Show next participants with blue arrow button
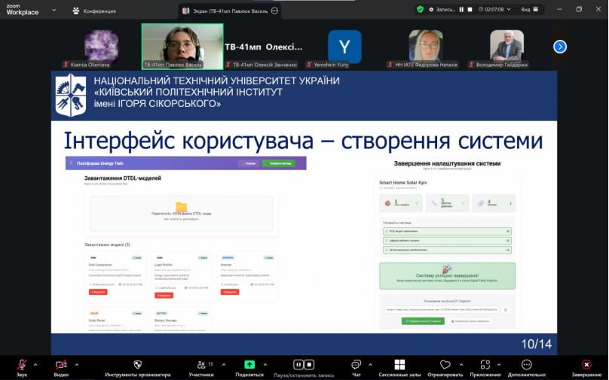This screenshot has width=609, height=380. click(x=560, y=47)
